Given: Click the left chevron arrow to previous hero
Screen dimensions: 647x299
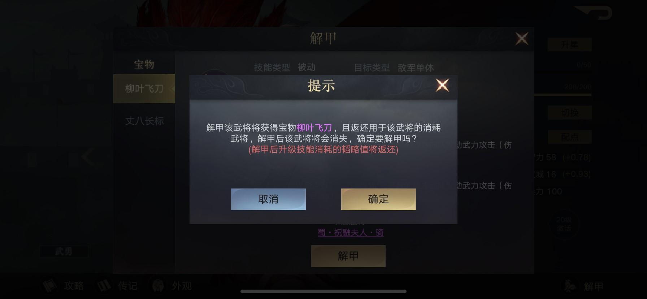Looking at the screenshot, I should [87, 157].
